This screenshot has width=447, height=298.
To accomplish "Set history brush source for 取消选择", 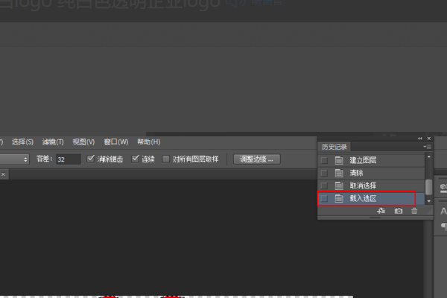I will pos(324,186).
